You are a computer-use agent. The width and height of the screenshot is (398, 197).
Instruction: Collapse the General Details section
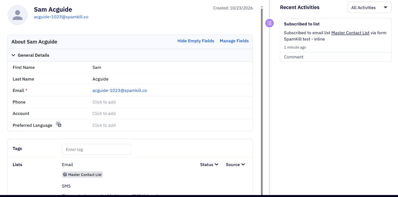[13, 55]
